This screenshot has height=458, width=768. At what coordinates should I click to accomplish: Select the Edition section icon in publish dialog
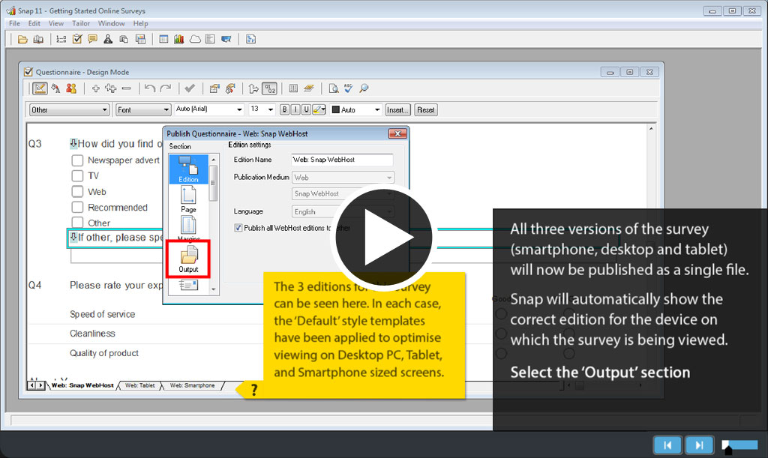(x=188, y=169)
